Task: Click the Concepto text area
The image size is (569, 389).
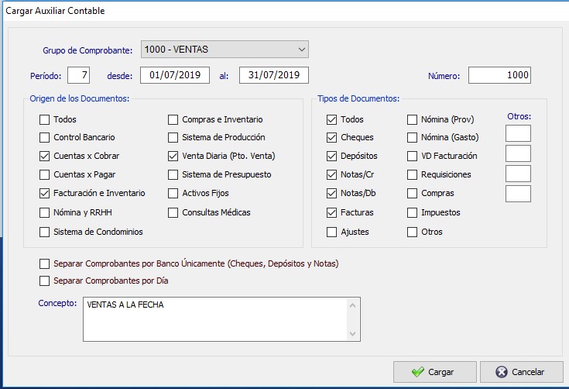Action: pyautogui.click(x=215, y=319)
